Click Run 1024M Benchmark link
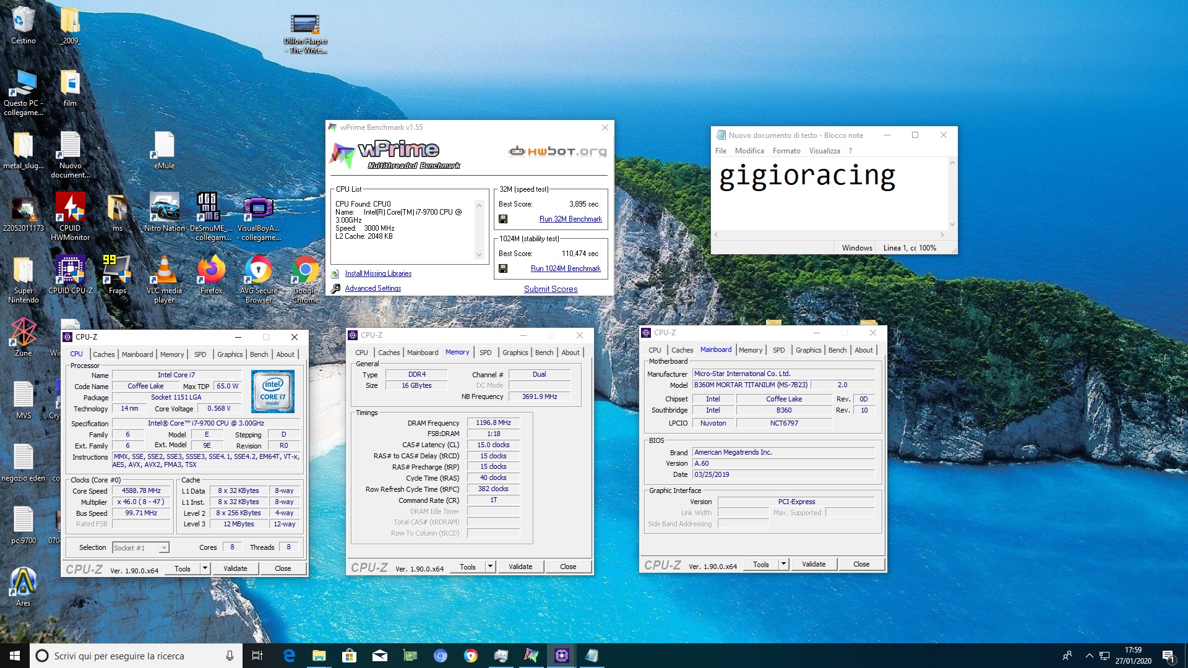The width and height of the screenshot is (1188, 668). pos(566,268)
